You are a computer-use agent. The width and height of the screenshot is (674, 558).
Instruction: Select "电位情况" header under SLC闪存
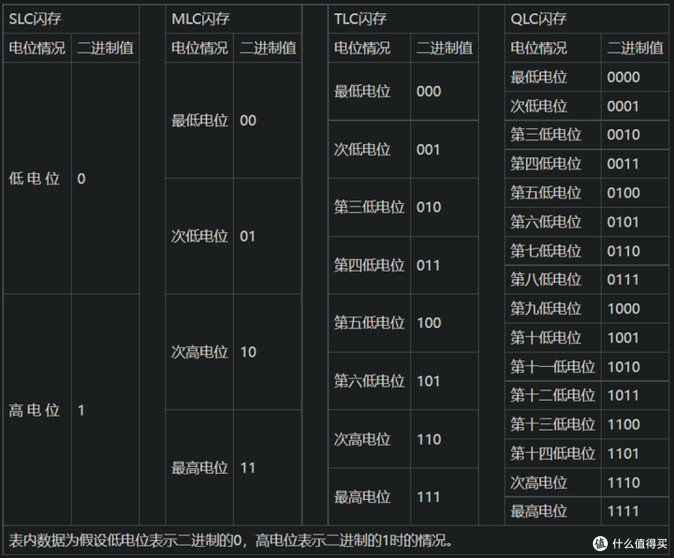37,47
